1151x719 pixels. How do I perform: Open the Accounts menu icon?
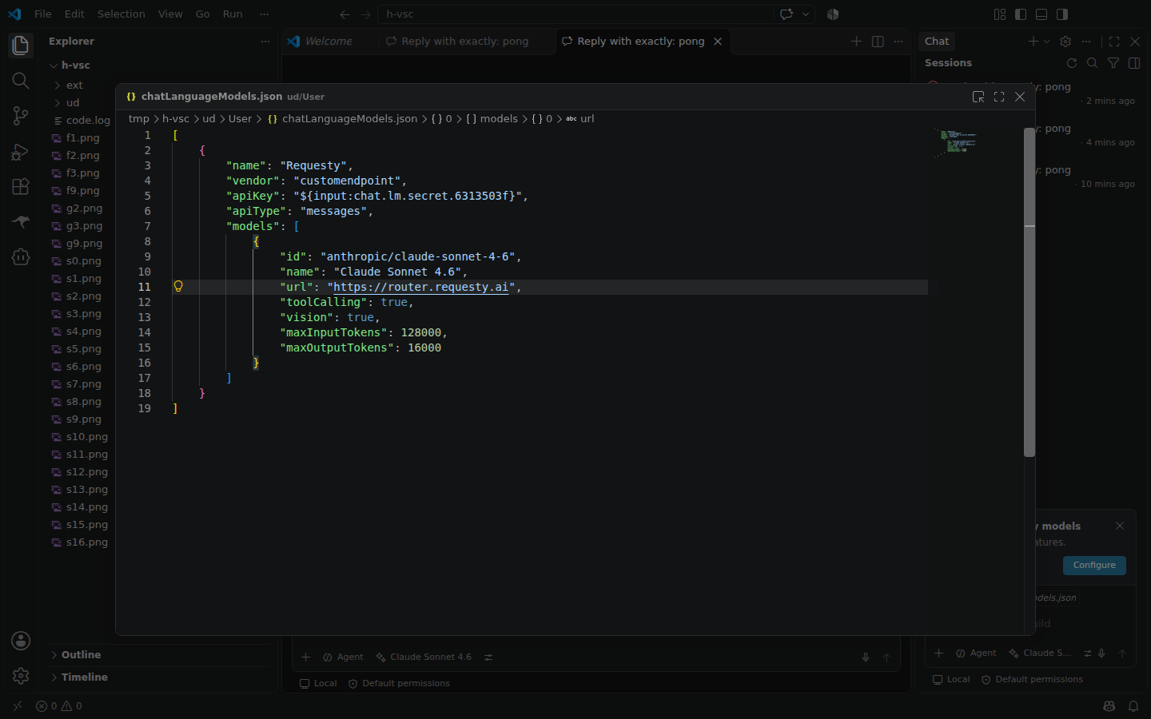coord(21,641)
